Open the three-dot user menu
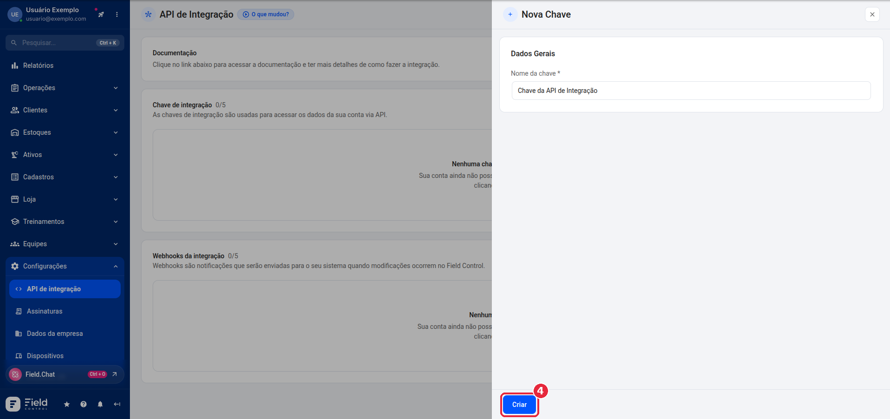 tap(117, 14)
